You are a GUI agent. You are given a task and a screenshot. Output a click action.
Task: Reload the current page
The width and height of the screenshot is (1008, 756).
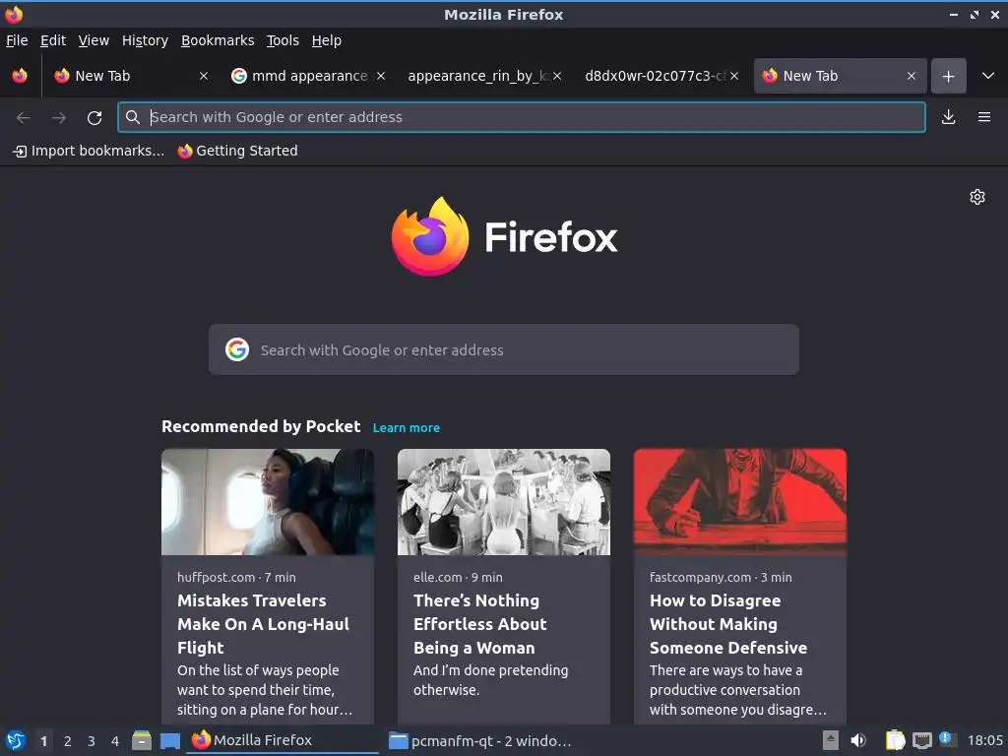(94, 118)
